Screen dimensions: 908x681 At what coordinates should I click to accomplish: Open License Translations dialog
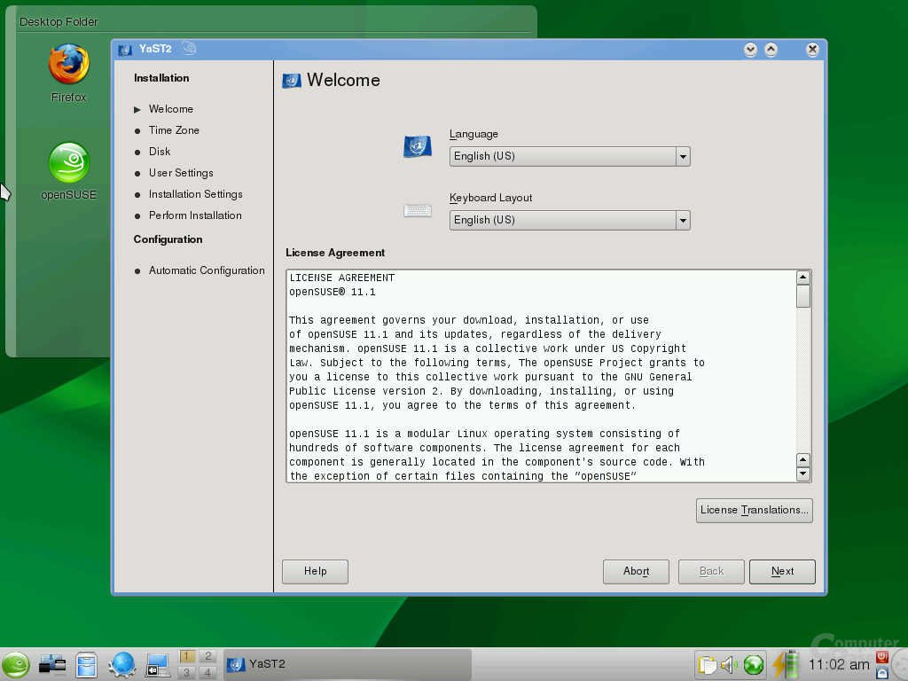(754, 511)
